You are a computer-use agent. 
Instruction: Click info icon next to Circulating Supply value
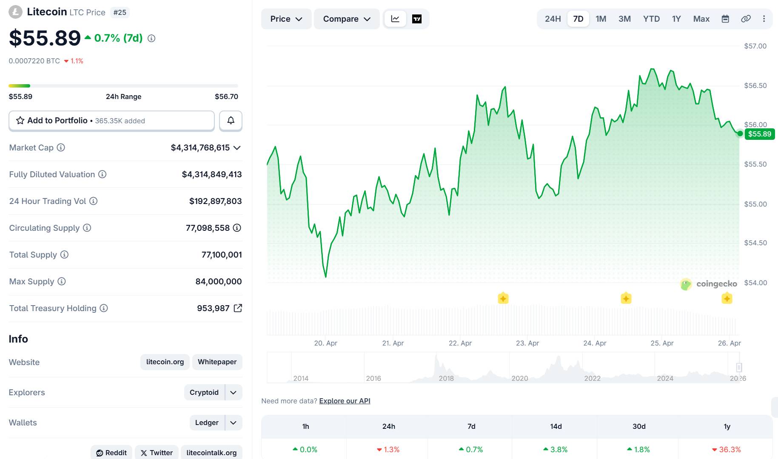[237, 228]
